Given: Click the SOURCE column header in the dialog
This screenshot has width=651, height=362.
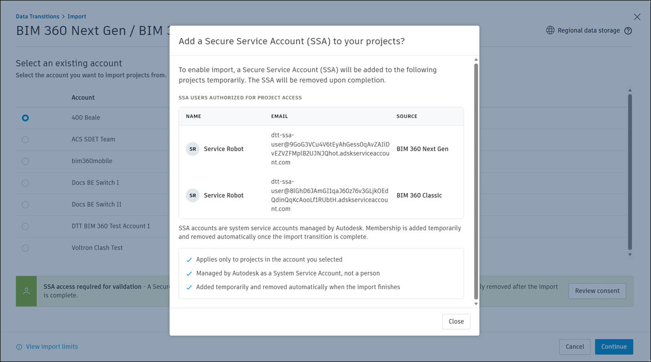Looking at the screenshot, I should point(407,116).
